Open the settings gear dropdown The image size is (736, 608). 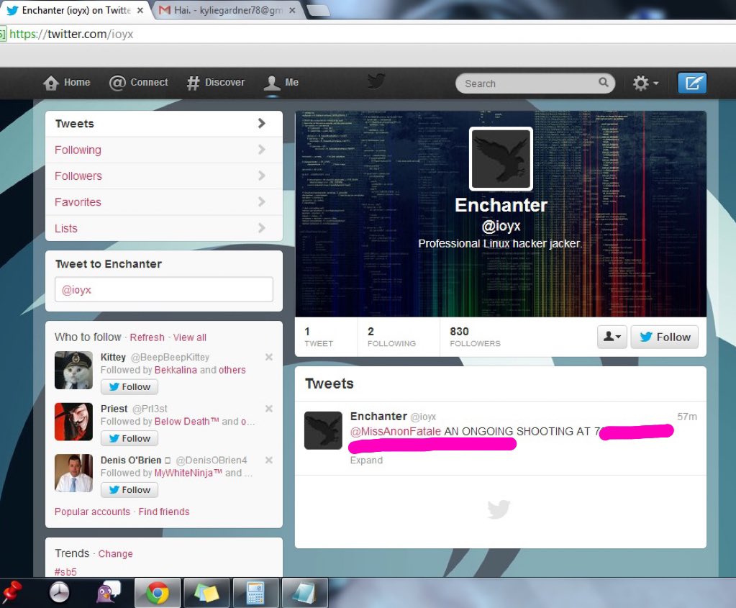click(645, 83)
